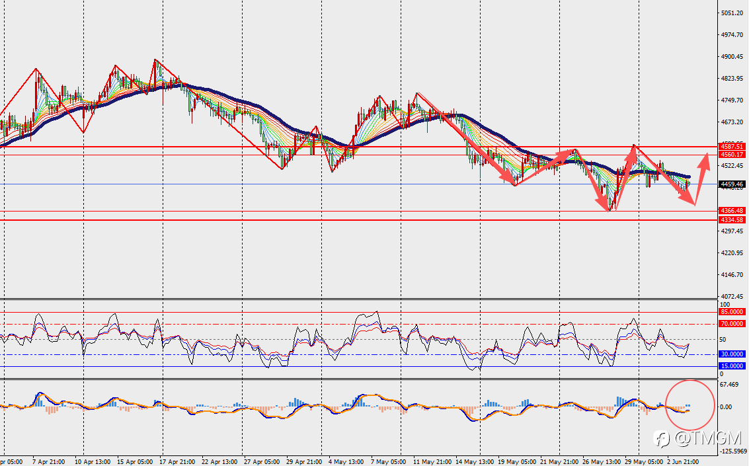749x466 pixels.
Task: Click the 70.0000 red level label
Action: click(x=732, y=324)
